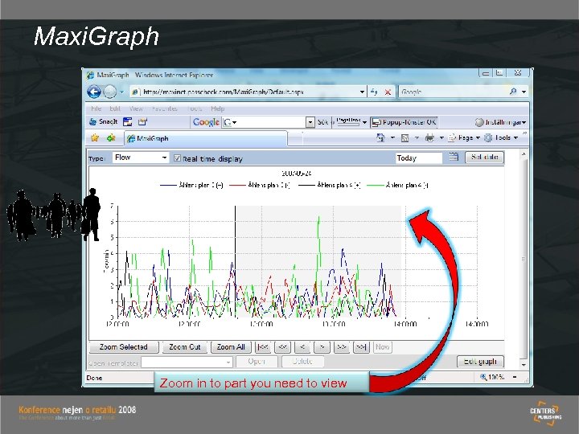Open Inställningar settings on Google toolbar
The image size is (579, 434).
click(500, 122)
